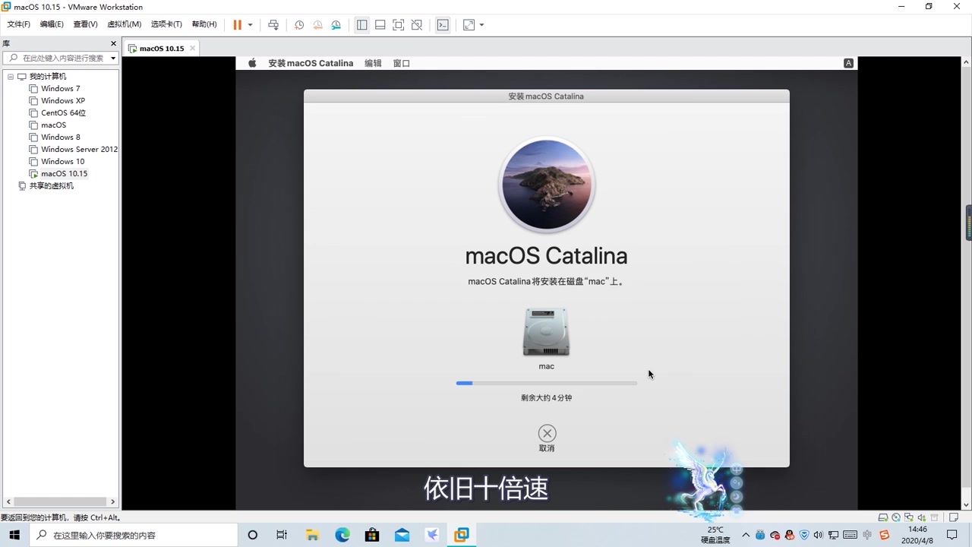Click the input source A icon in guest

tap(848, 63)
